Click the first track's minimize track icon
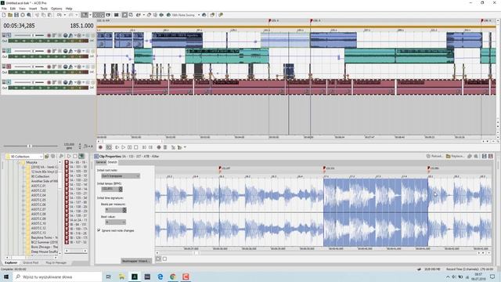The image size is (501, 282). [4, 35]
